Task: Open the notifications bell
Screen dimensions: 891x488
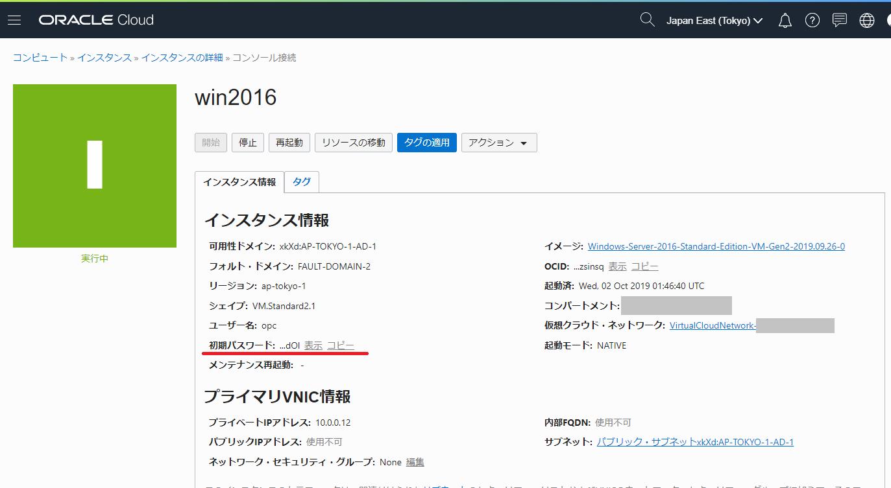Action: (x=785, y=21)
